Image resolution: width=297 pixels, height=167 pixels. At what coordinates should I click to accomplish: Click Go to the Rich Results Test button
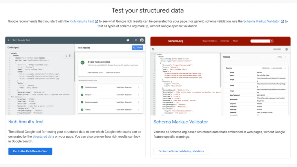pos(30,151)
